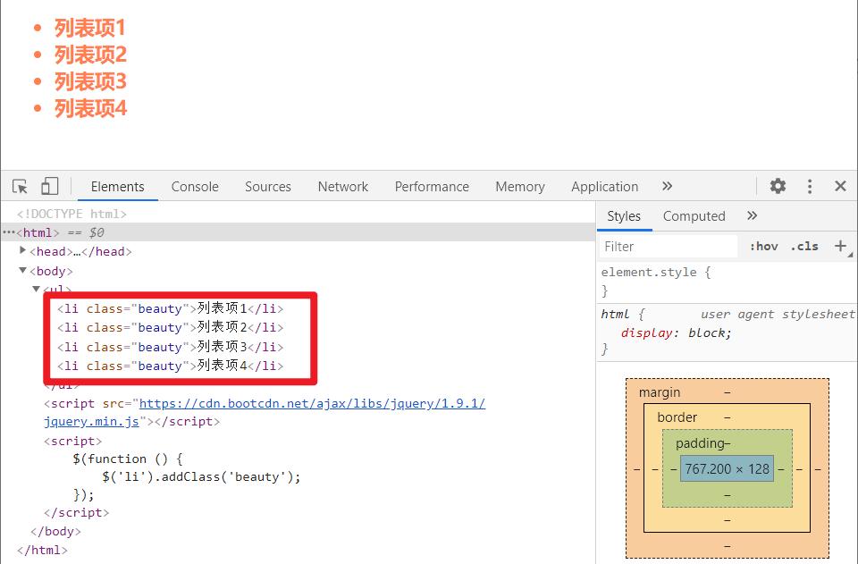Switch to the Console tab
The image size is (858, 564).
pos(195,186)
